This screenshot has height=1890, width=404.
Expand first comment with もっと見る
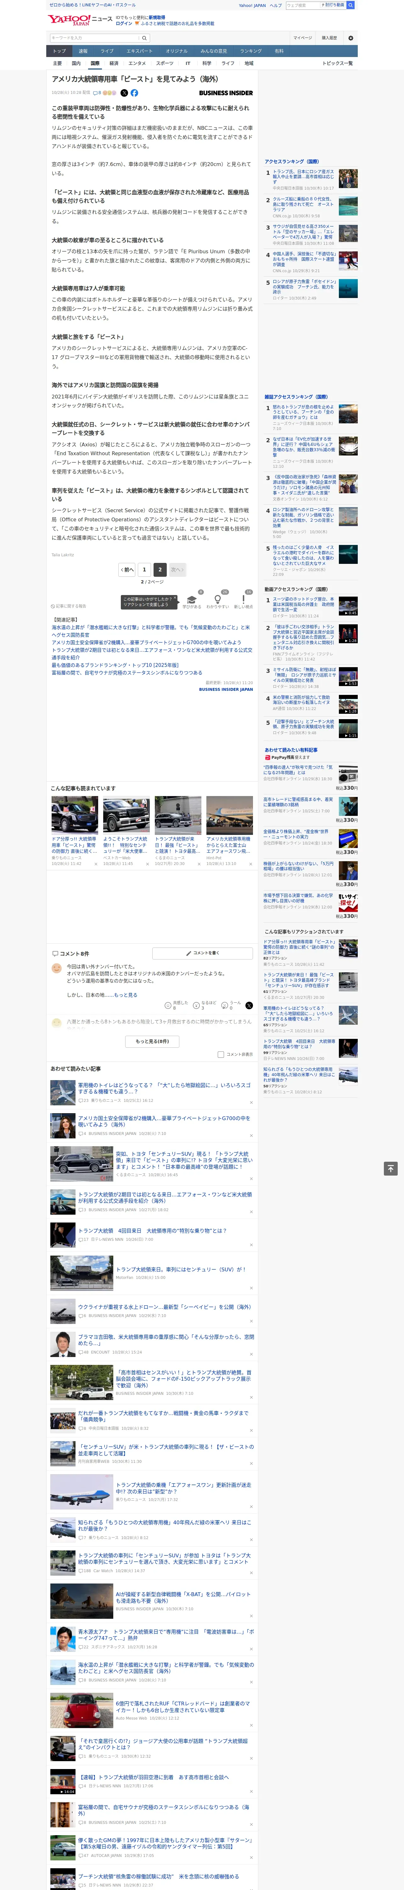(x=125, y=995)
